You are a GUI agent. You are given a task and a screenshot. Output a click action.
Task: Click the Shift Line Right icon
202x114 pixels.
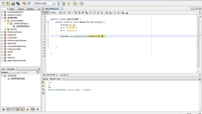pyautogui.click(x=110, y=13)
